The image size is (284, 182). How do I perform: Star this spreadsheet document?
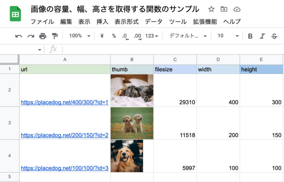coord(211,9)
